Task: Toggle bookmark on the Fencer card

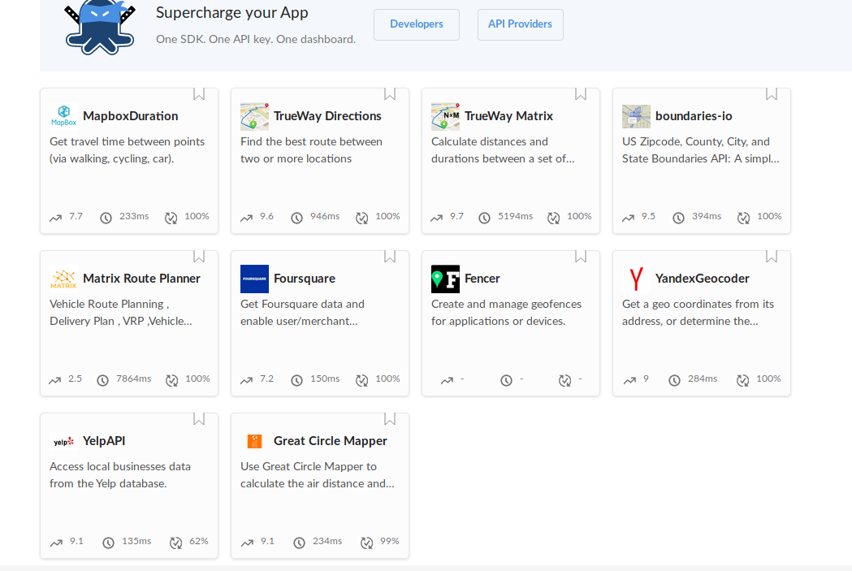Action: click(581, 257)
